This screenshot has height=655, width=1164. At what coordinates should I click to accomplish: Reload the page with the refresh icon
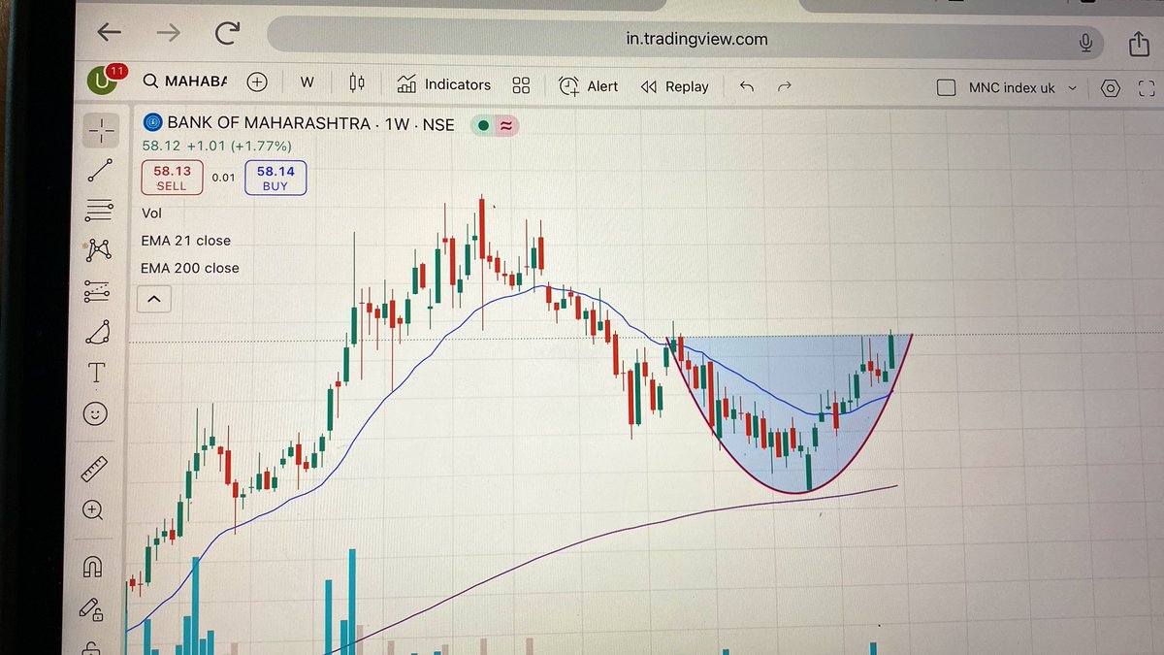[x=227, y=34]
